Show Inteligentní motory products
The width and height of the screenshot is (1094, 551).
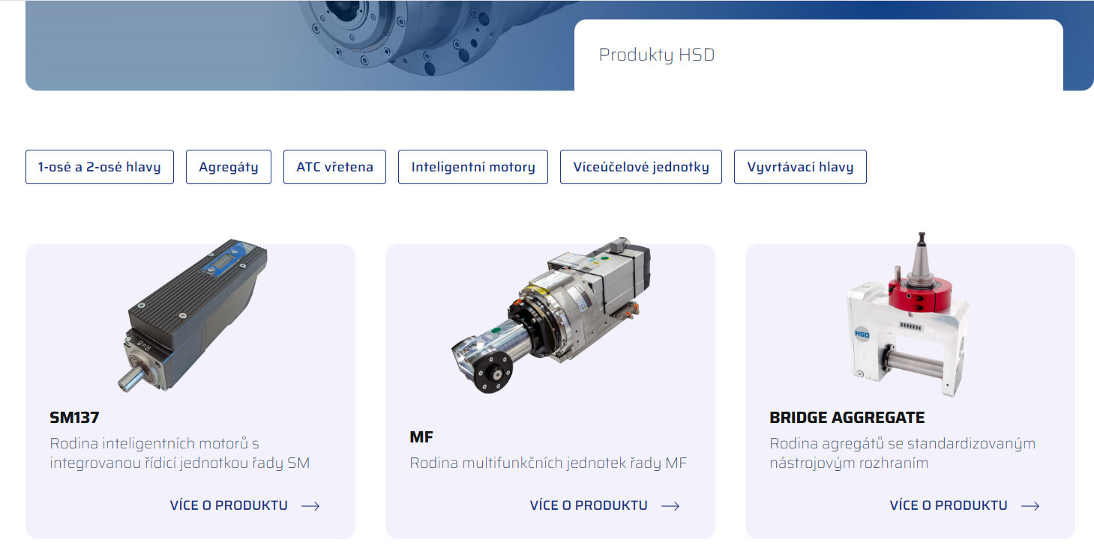(x=473, y=167)
